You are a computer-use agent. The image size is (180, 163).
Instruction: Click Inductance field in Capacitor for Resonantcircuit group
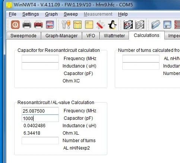[40, 66]
